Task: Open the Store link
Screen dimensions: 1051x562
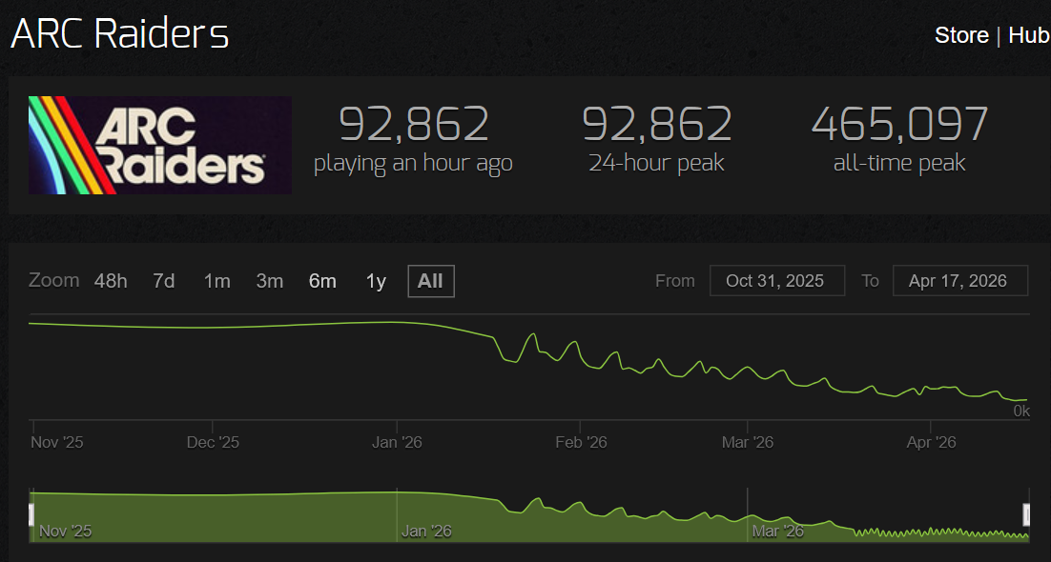Action: [x=961, y=35]
